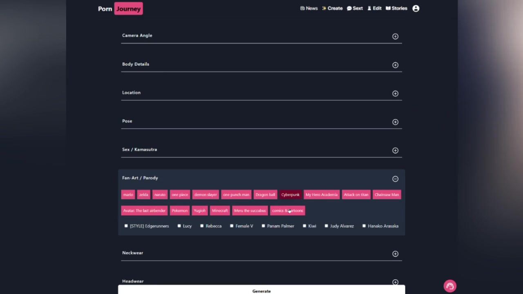
Task: Click the pink support chat icon
Action: pos(450,286)
